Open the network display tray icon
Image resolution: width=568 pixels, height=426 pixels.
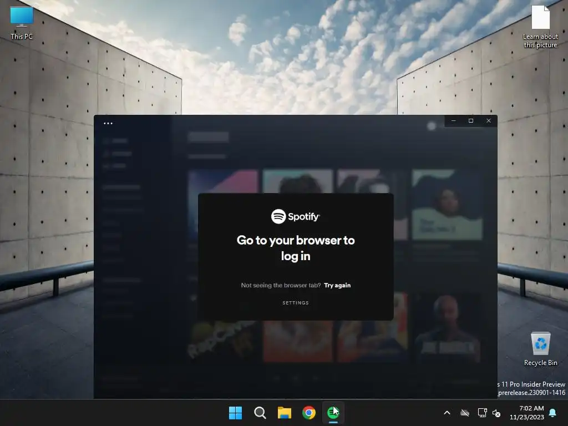(482, 413)
